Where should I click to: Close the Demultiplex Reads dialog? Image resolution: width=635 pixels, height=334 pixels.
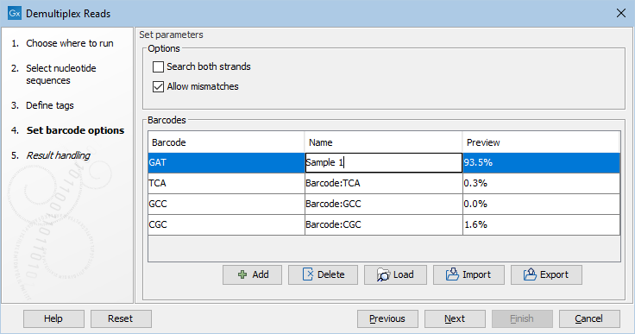(x=621, y=13)
